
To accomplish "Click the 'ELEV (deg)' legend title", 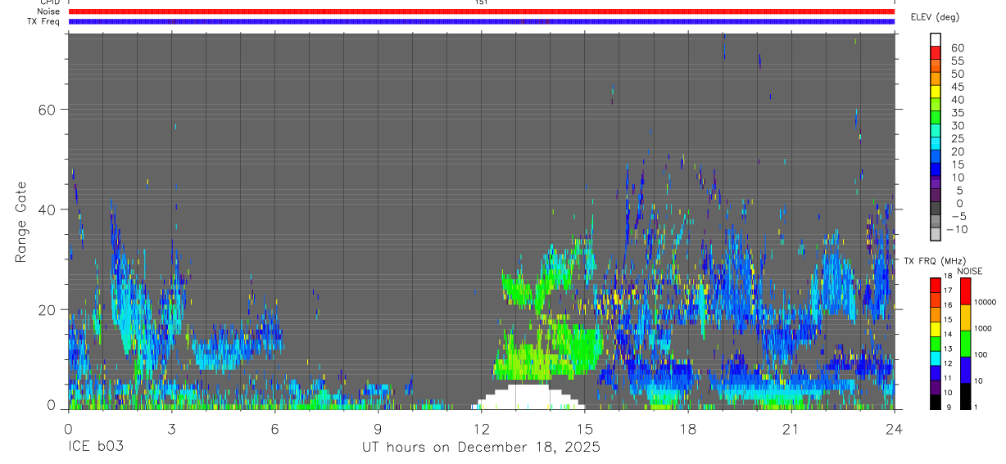I will [935, 17].
